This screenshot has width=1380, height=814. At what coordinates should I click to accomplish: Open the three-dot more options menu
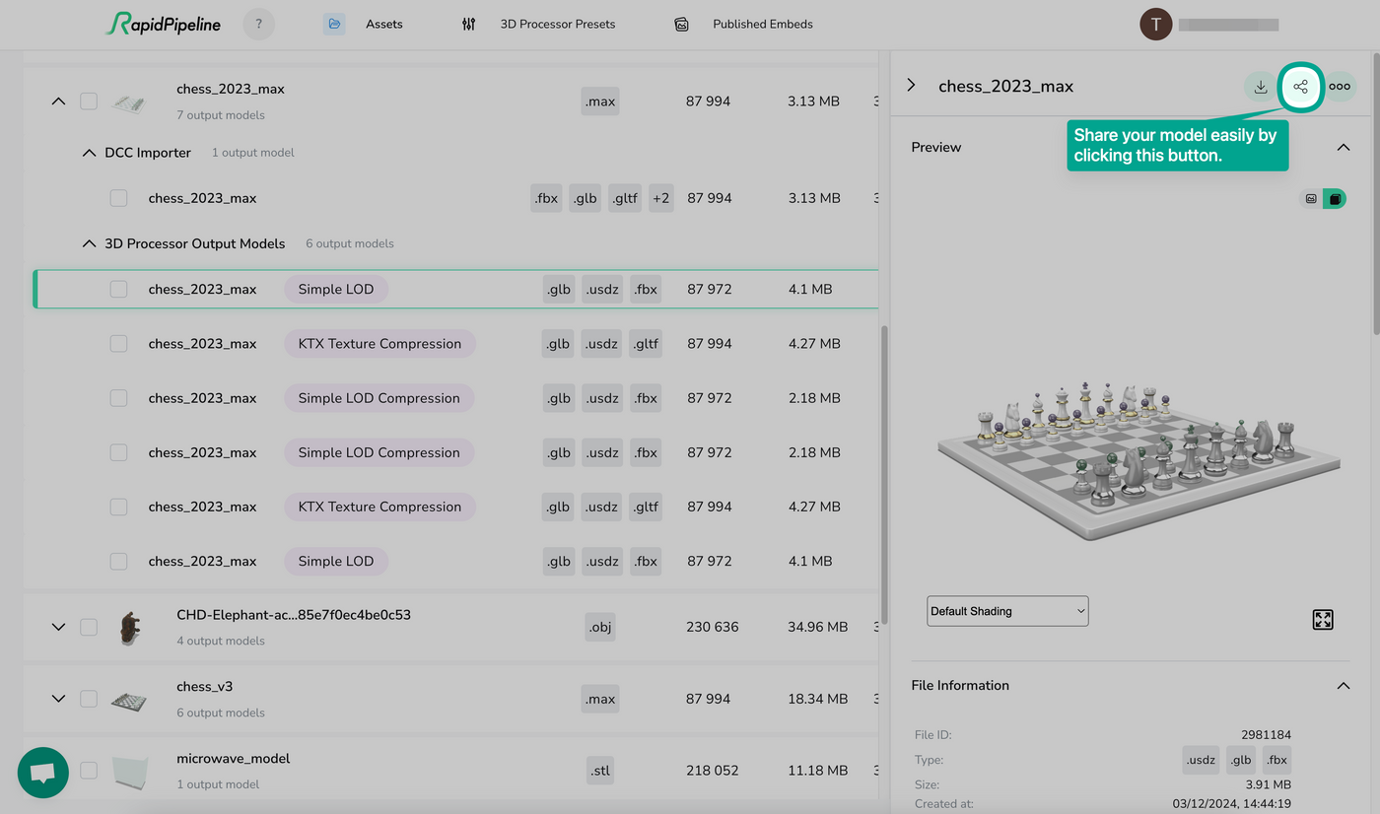coord(1340,87)
